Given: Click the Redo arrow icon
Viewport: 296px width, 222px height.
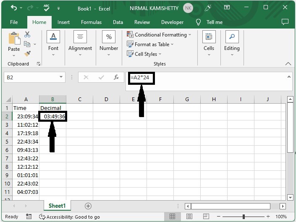Looking at the screenshot, I should (x=30, y=8).
